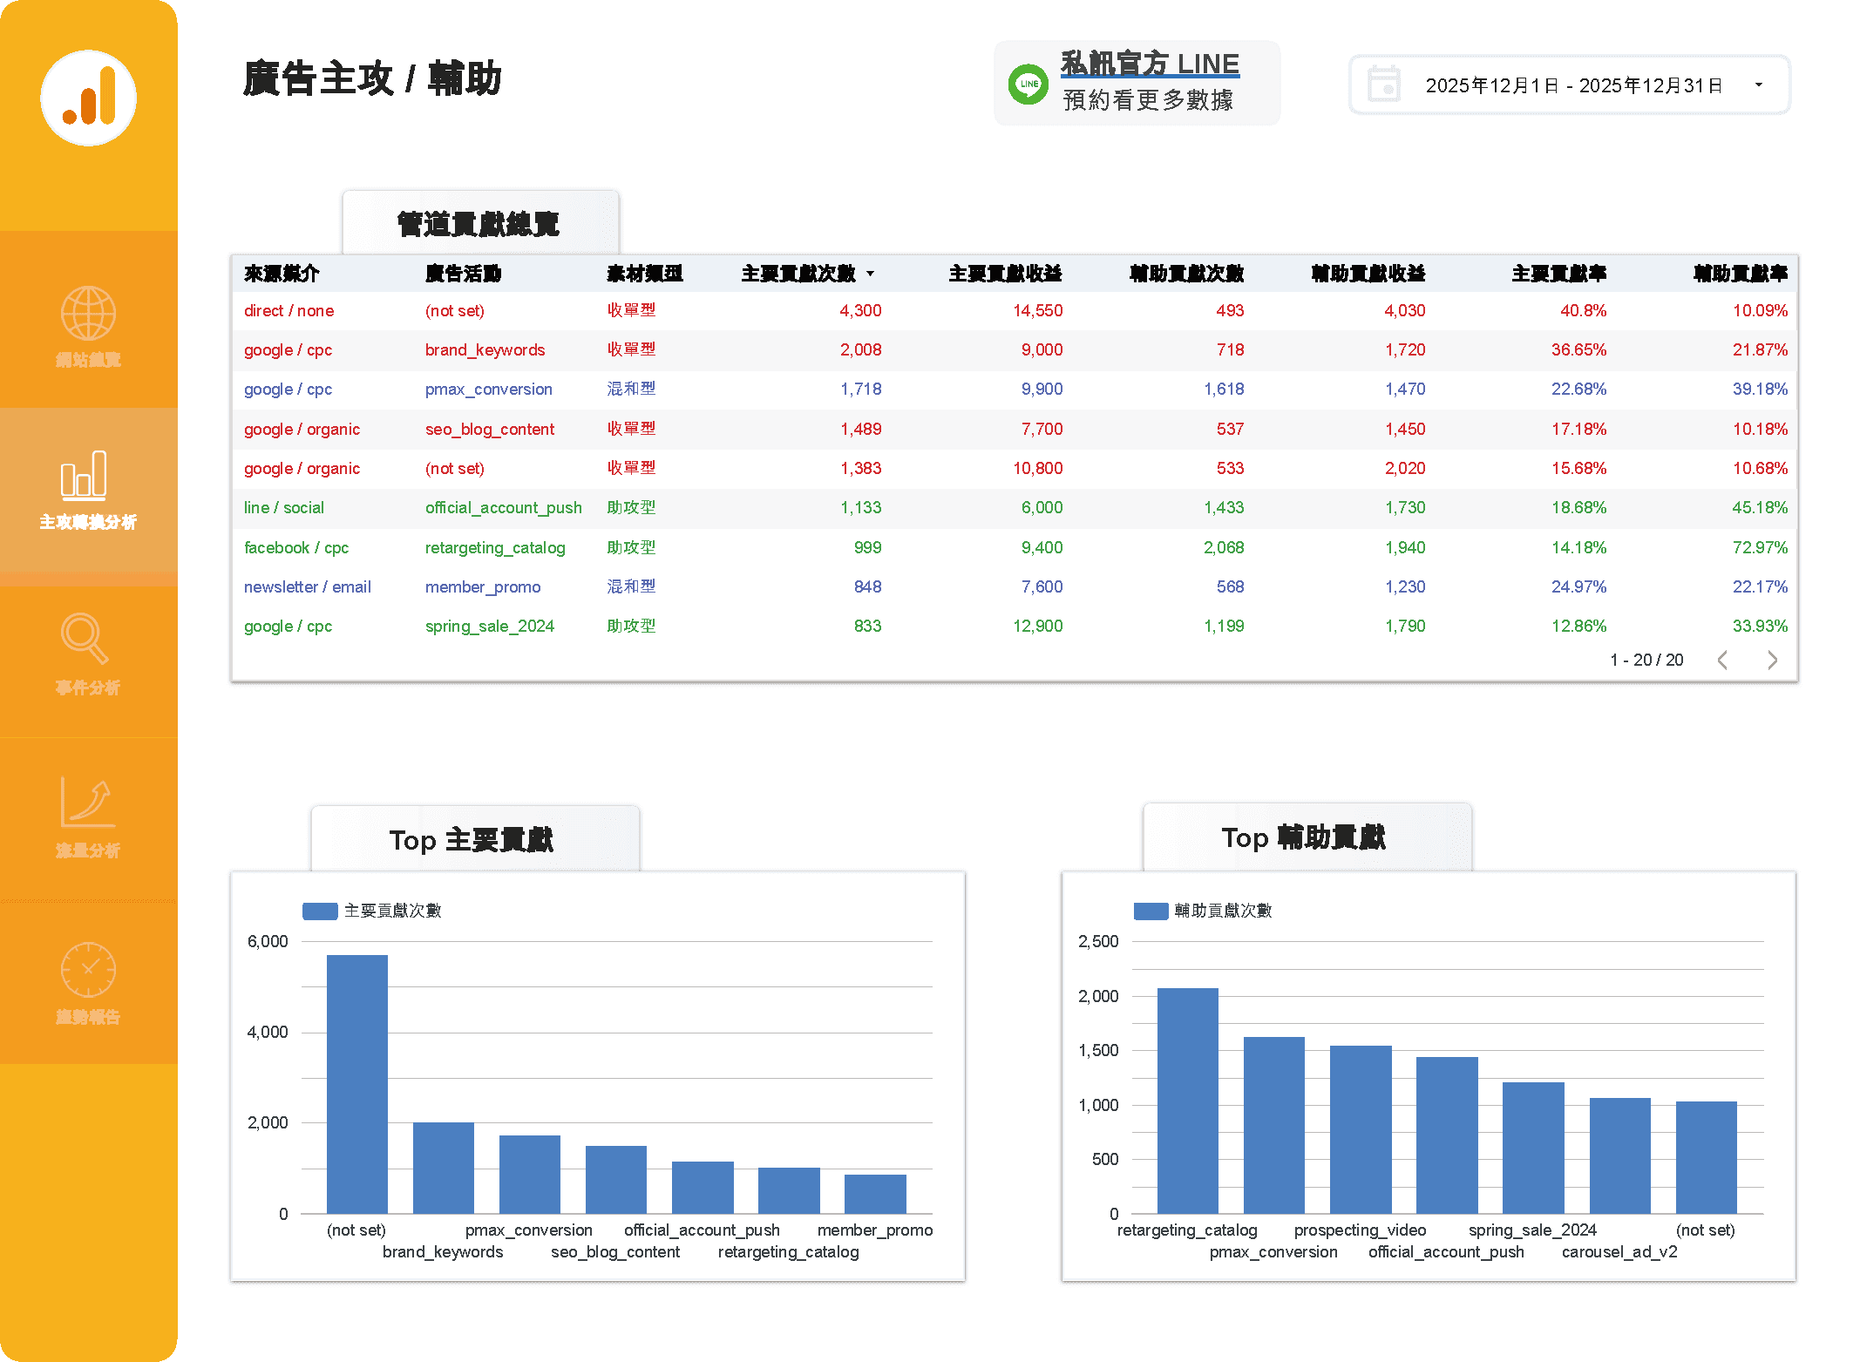Click the 預約看更多數據 text
Screen dimensions: 1860x1362
click(x=1148, y=100)
